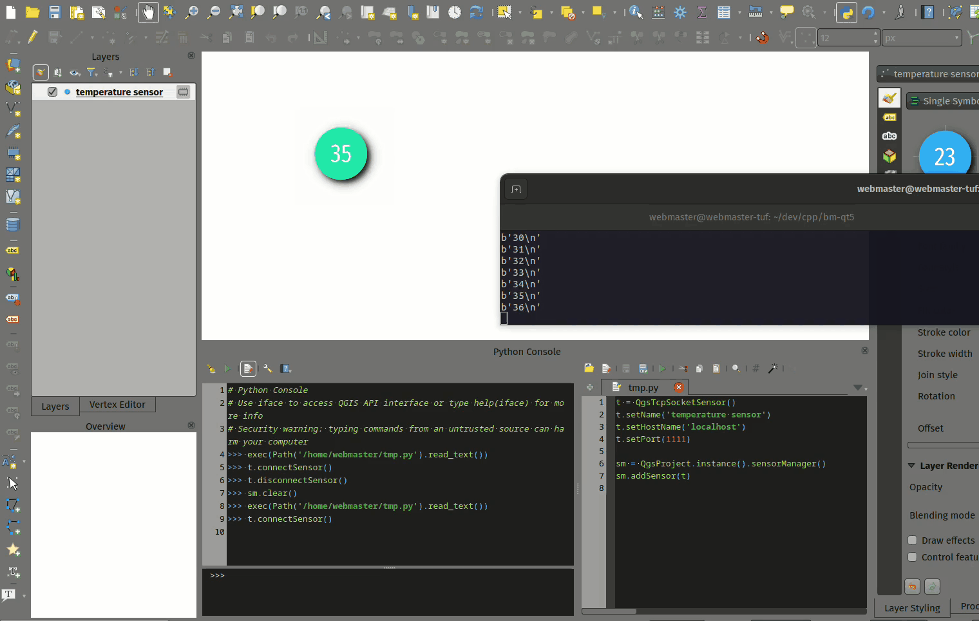Switch to the Vertex Editor tab
Image resolution: width=979 pixels, height=621 pixels.
click(117, 405)
